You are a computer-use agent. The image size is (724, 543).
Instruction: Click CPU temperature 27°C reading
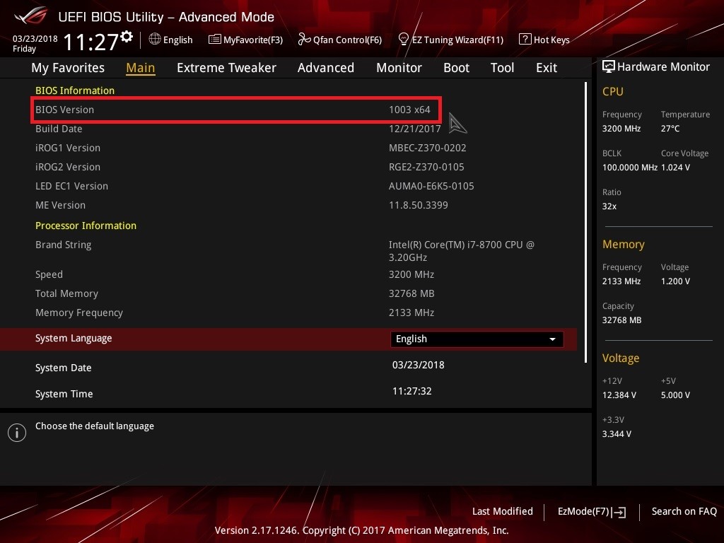(x=670, y=129)
